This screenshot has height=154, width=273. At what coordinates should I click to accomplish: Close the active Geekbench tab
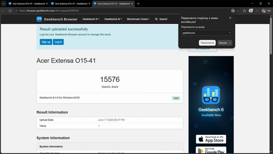132,4
